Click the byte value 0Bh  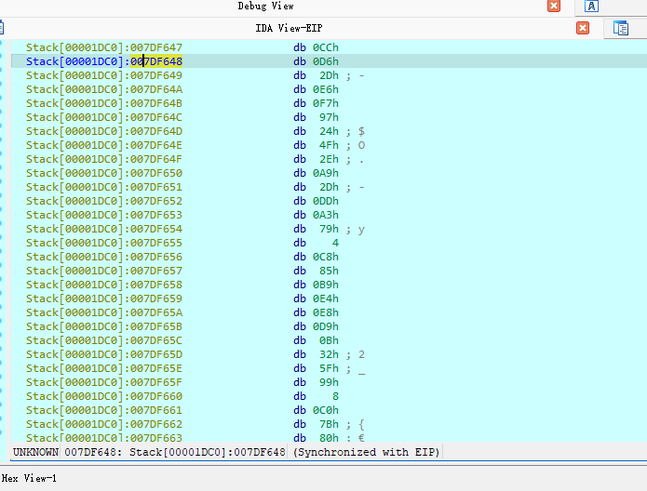[329, 340]
